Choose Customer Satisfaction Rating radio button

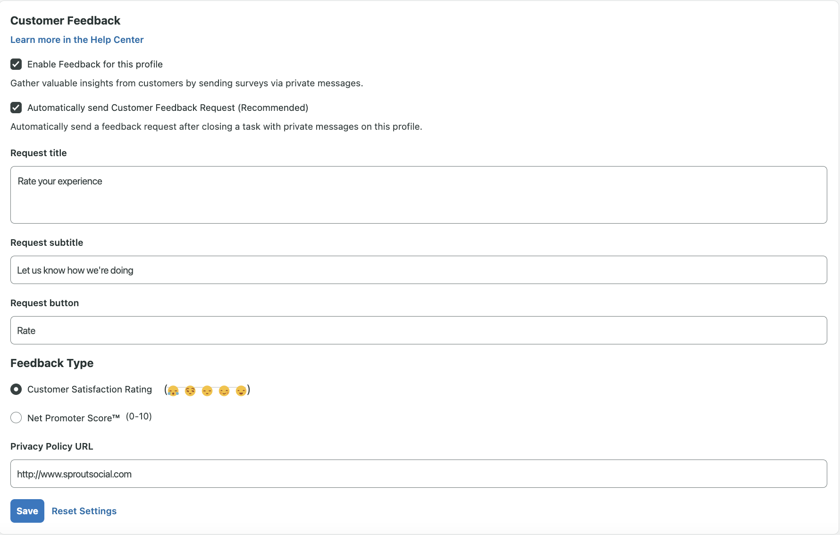click(x=16, y=389)
